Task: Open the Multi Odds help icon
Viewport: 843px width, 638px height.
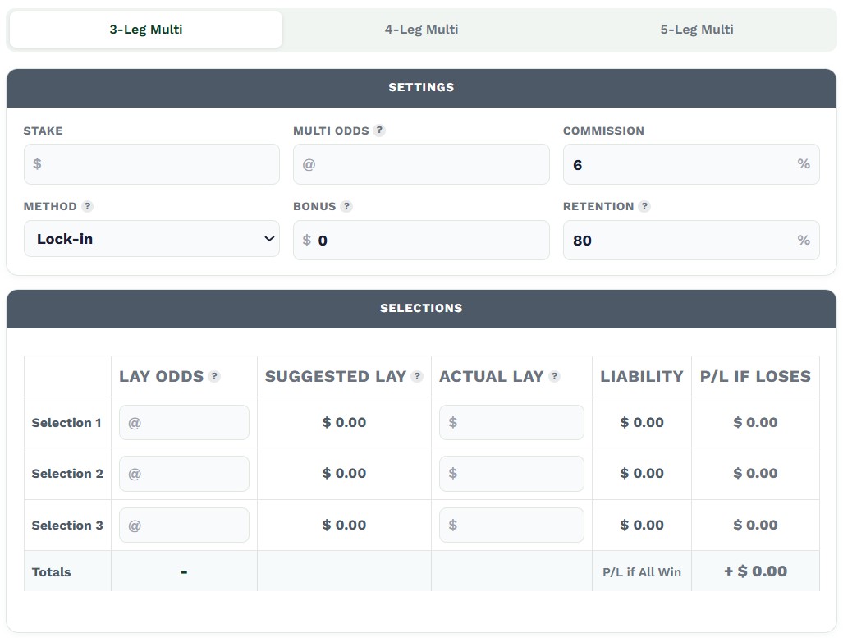Action: pyautogui.click(x=379, y=131)
